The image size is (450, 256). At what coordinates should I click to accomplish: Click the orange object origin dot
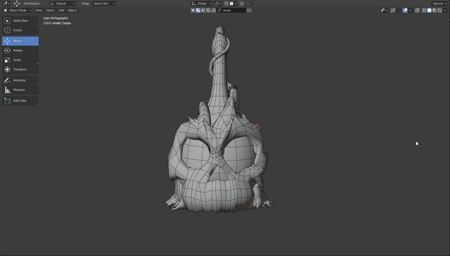tap(220, 169)
